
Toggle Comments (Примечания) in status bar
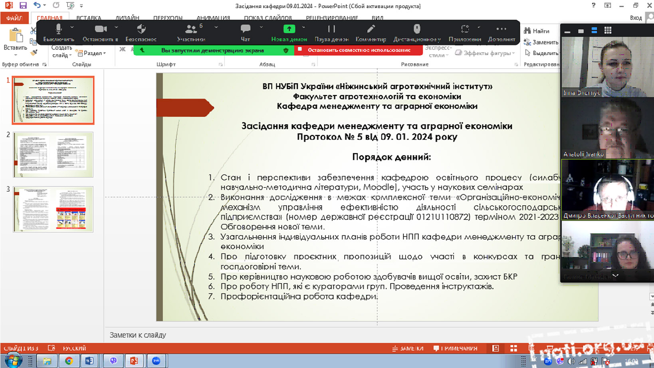455,348
